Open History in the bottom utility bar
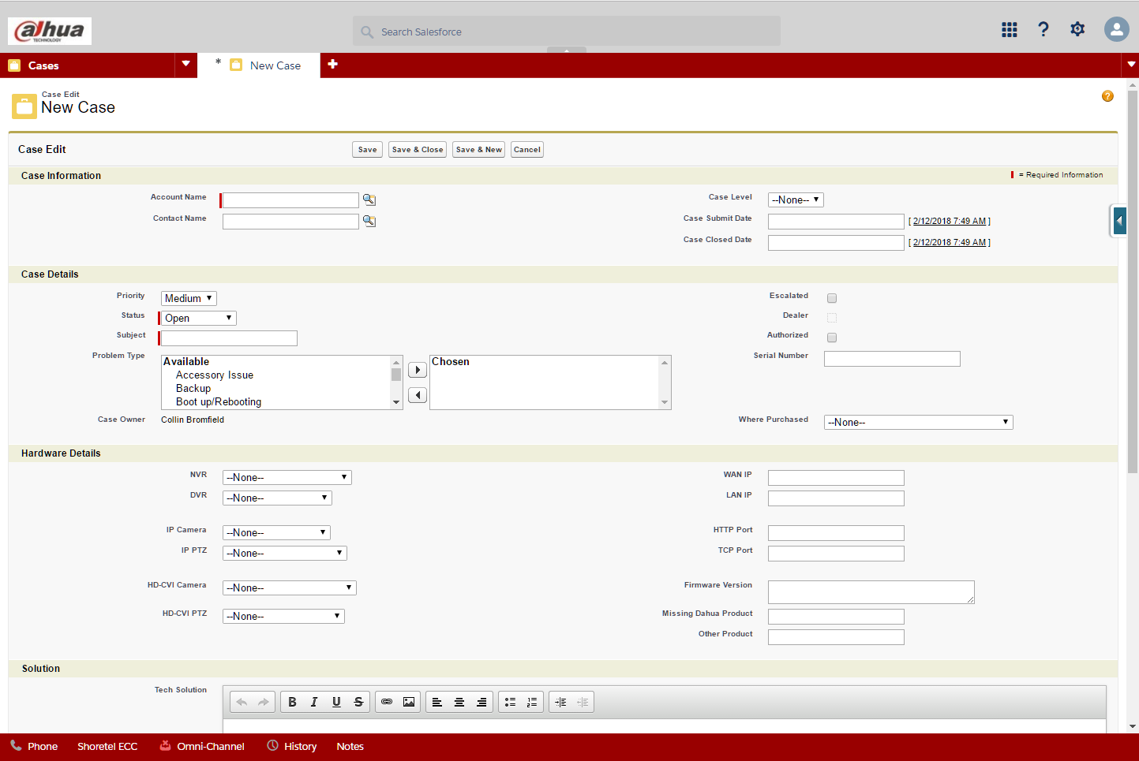This screenshot has width=1139, height=761. coord(292,746)
